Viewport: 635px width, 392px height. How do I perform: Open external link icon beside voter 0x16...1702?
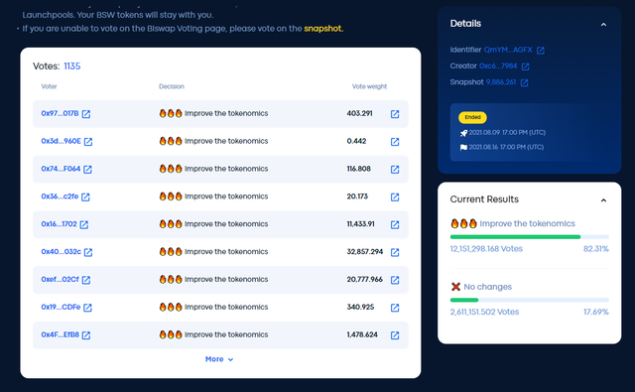84,224
